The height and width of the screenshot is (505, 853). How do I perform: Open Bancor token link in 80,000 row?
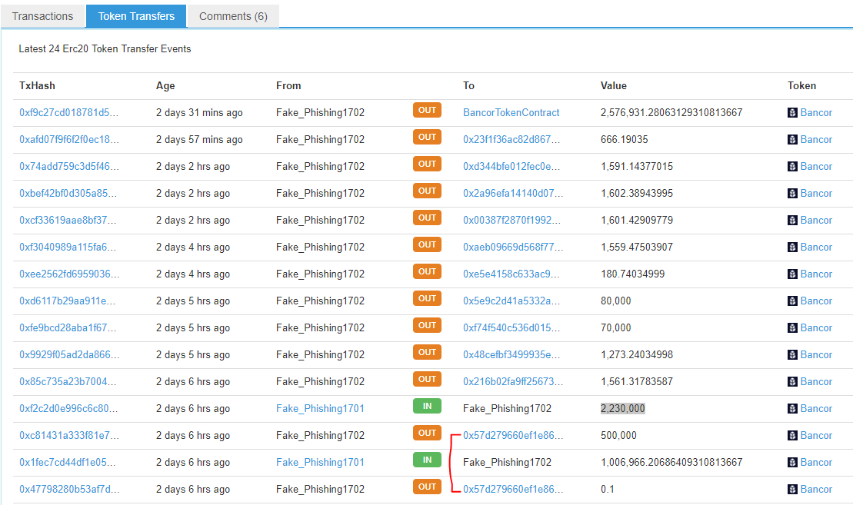click(816, 301)
